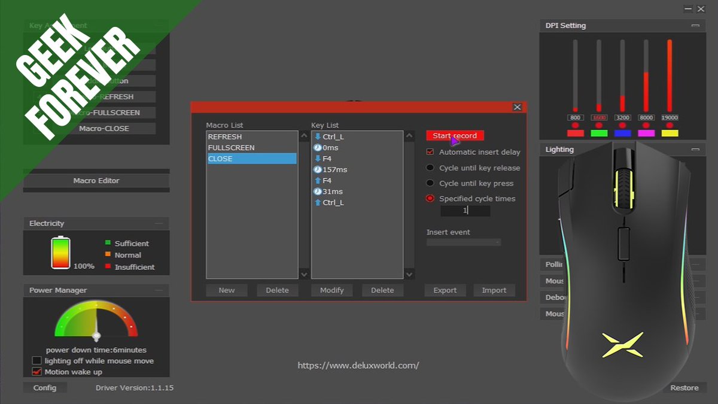Click the power down time gauge knob

96,336
